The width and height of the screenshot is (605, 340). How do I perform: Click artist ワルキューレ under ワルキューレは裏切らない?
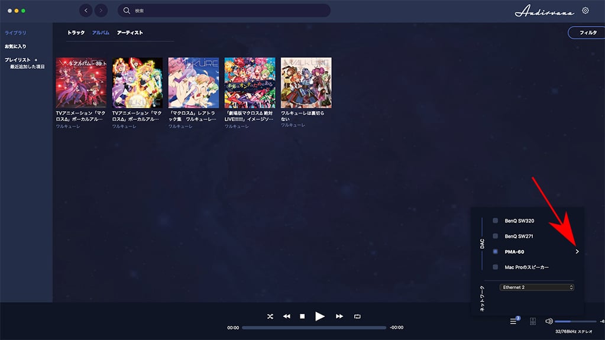[x=293, y=125]
